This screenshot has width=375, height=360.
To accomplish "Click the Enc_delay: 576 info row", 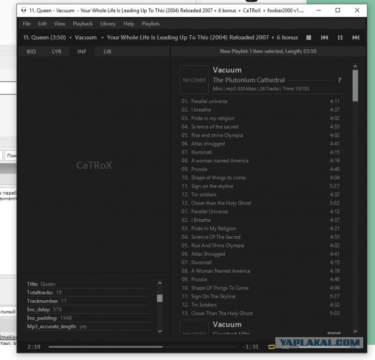I will coord(88,310).
